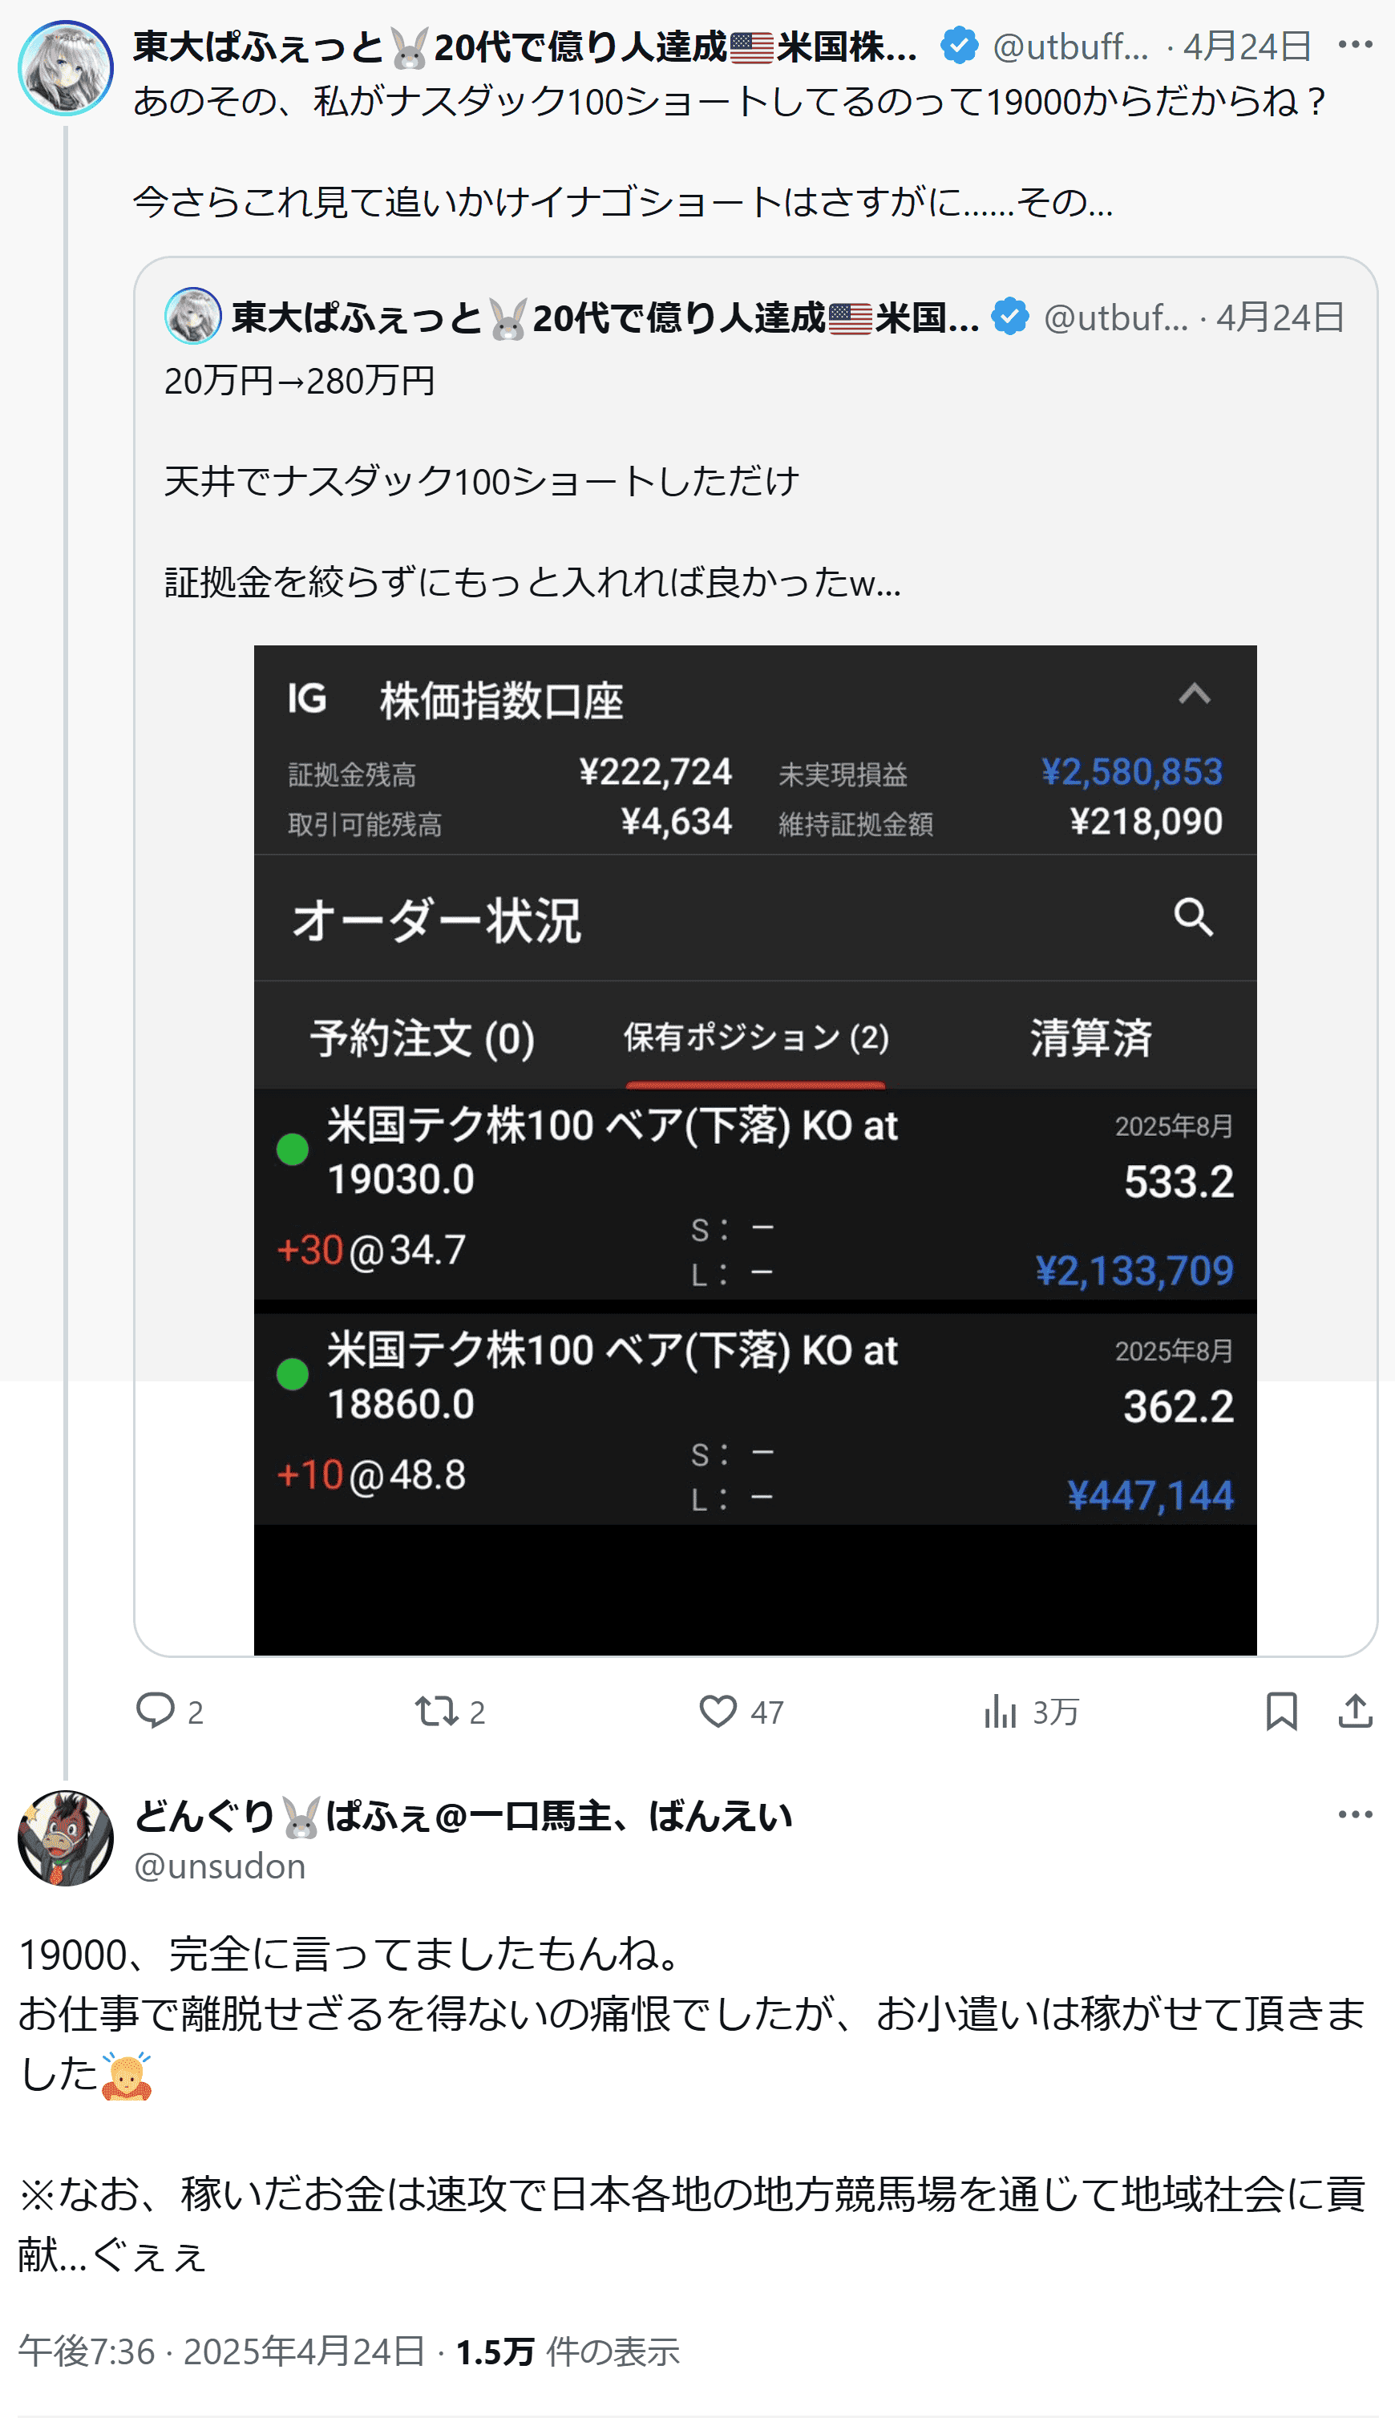Viewport: 1395px width, 2418px height.
Task: Collapse the 株価指数口座 panel via the chevron
Action: pos(1194,693)
